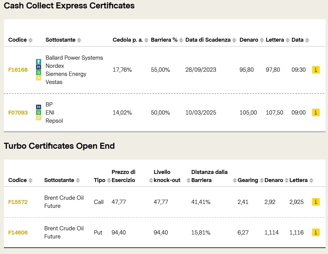Click the 15,81% barrier distance value
The image size is (328, 254).
click(201, 232)
